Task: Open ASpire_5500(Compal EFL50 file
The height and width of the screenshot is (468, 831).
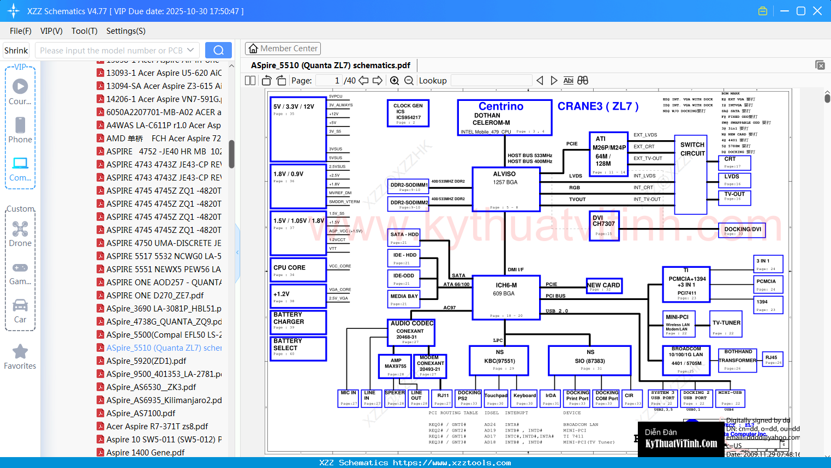Action: point(159,334)
